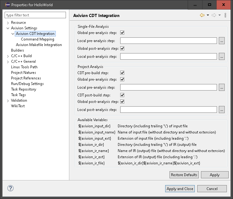This screenshot has height=199, width=233.
Task: Select Command Mapping in tree
Action: click(38, 39)
